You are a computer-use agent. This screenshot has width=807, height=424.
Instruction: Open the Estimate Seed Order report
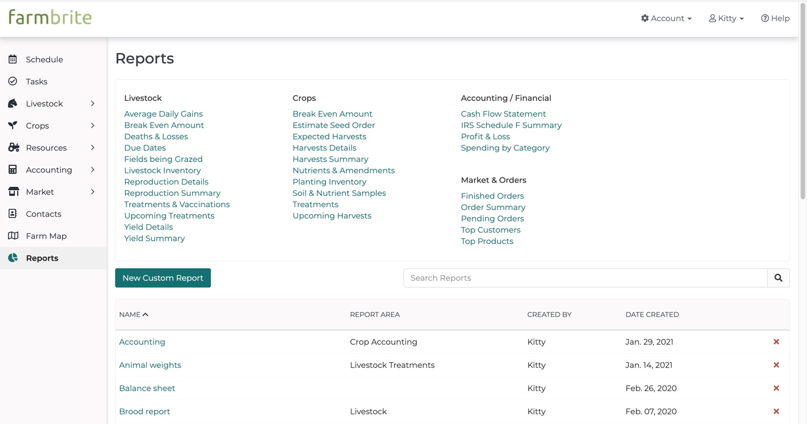click(x=334, y=125)
